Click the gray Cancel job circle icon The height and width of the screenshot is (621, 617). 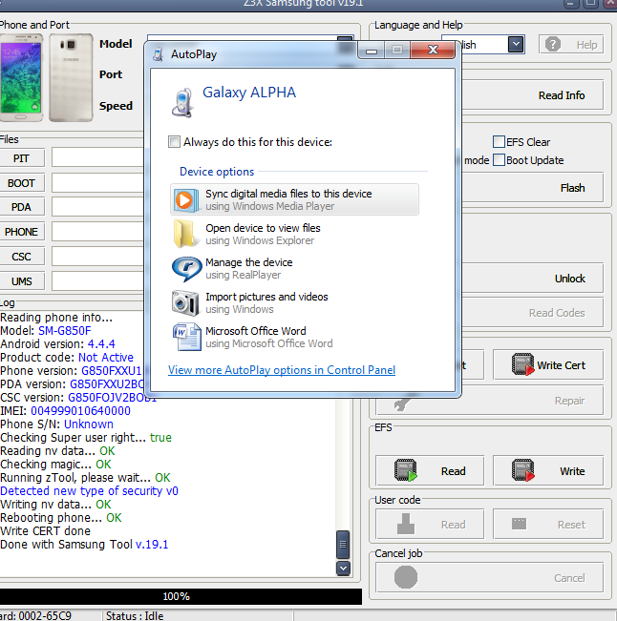click(x=406, y=577)
